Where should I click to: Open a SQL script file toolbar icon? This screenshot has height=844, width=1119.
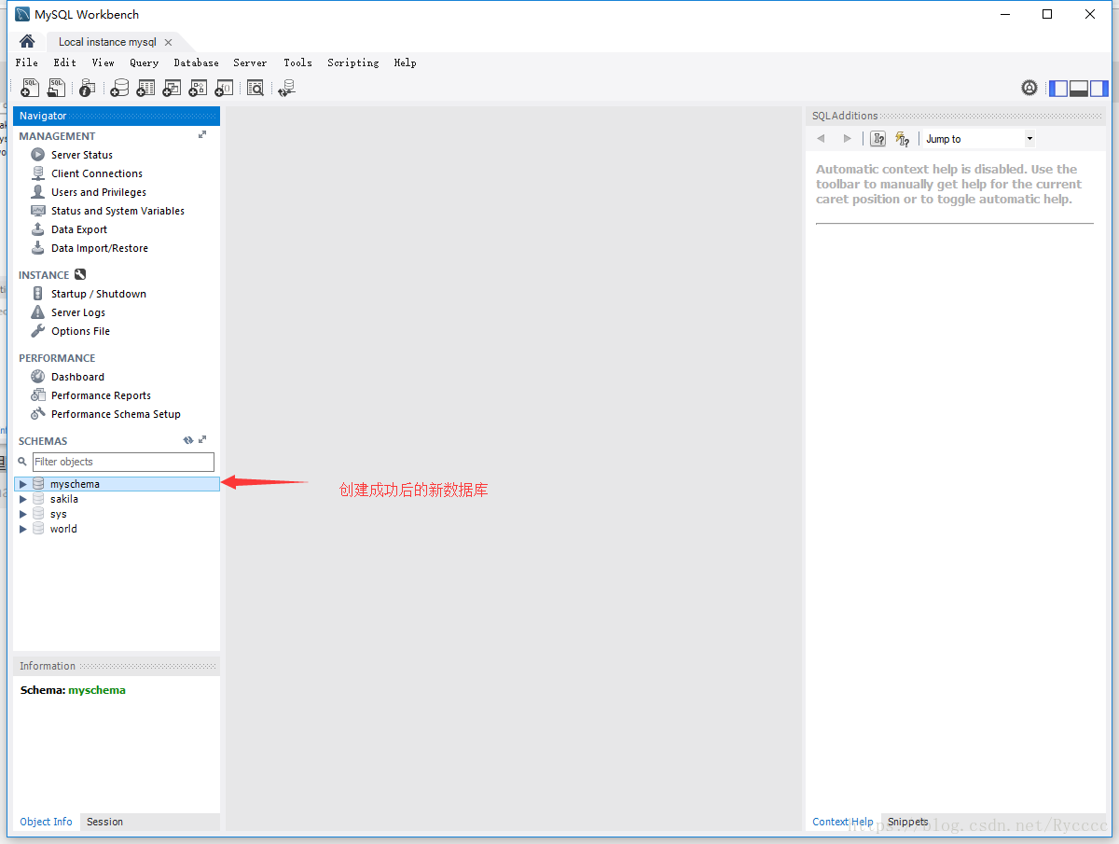(x=57, y=88)
